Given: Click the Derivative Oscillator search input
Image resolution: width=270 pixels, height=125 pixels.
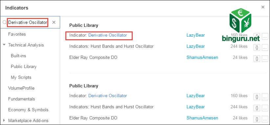Looking at the screenshot, I should click(28, 22).
